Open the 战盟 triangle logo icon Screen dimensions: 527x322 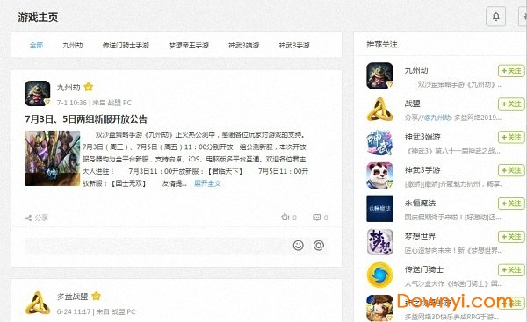(379, 109)
